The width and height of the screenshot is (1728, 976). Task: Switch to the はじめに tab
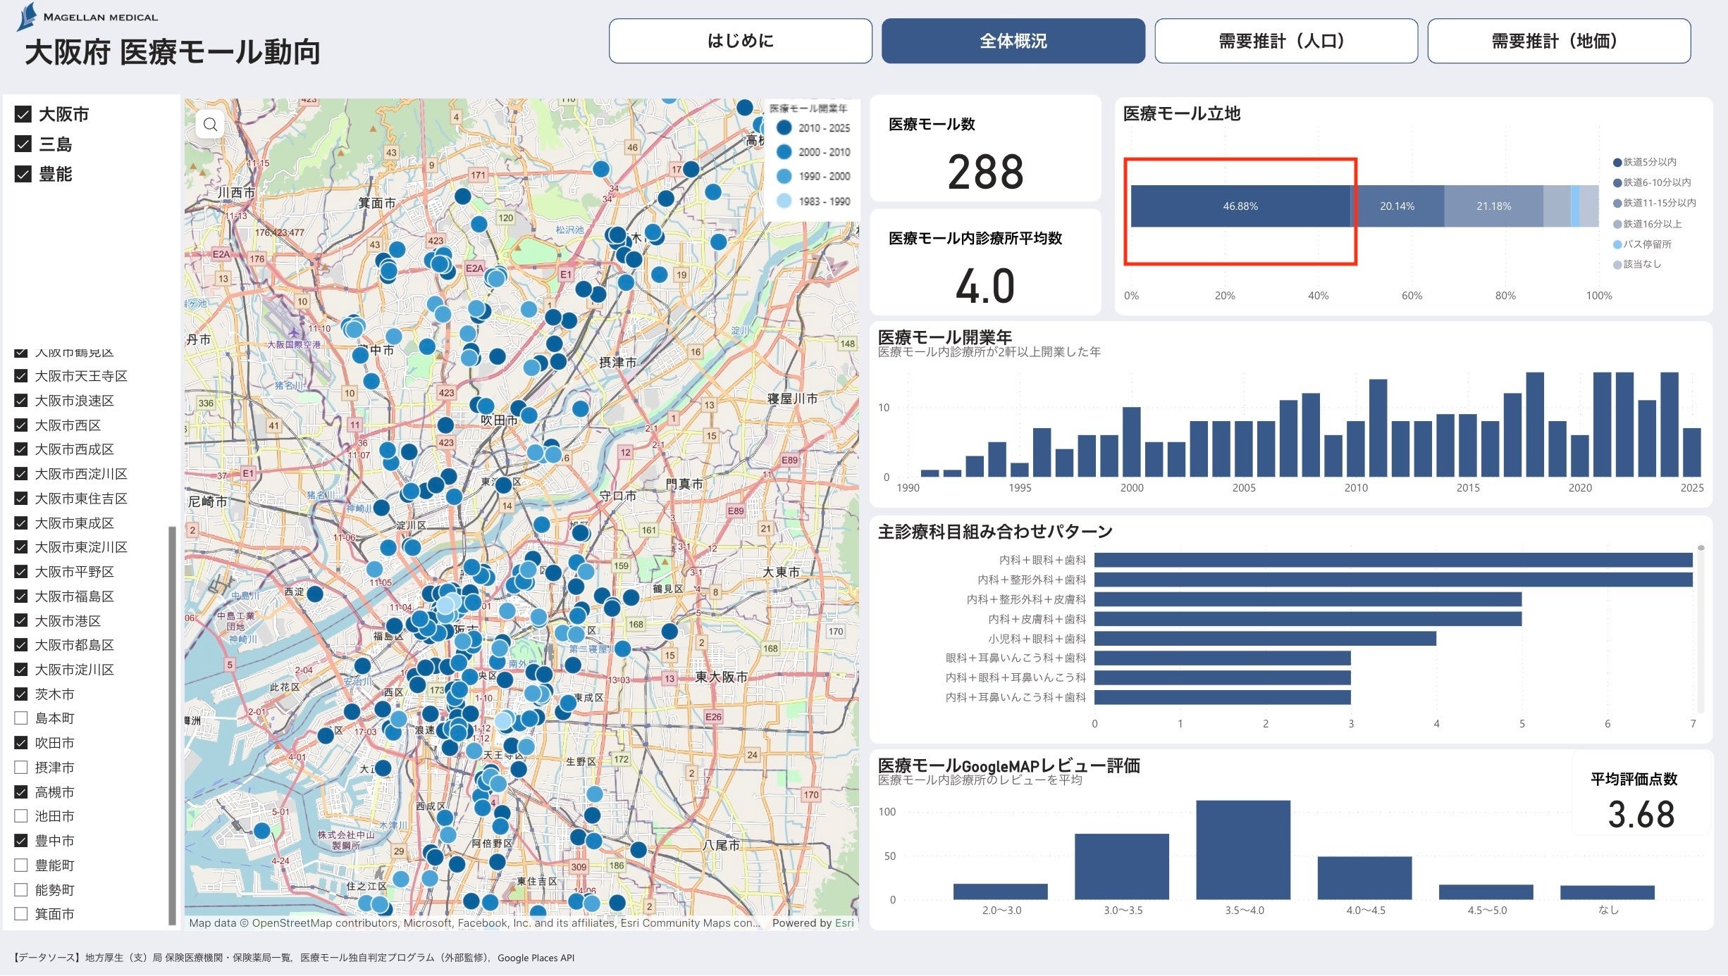point(740,41)
